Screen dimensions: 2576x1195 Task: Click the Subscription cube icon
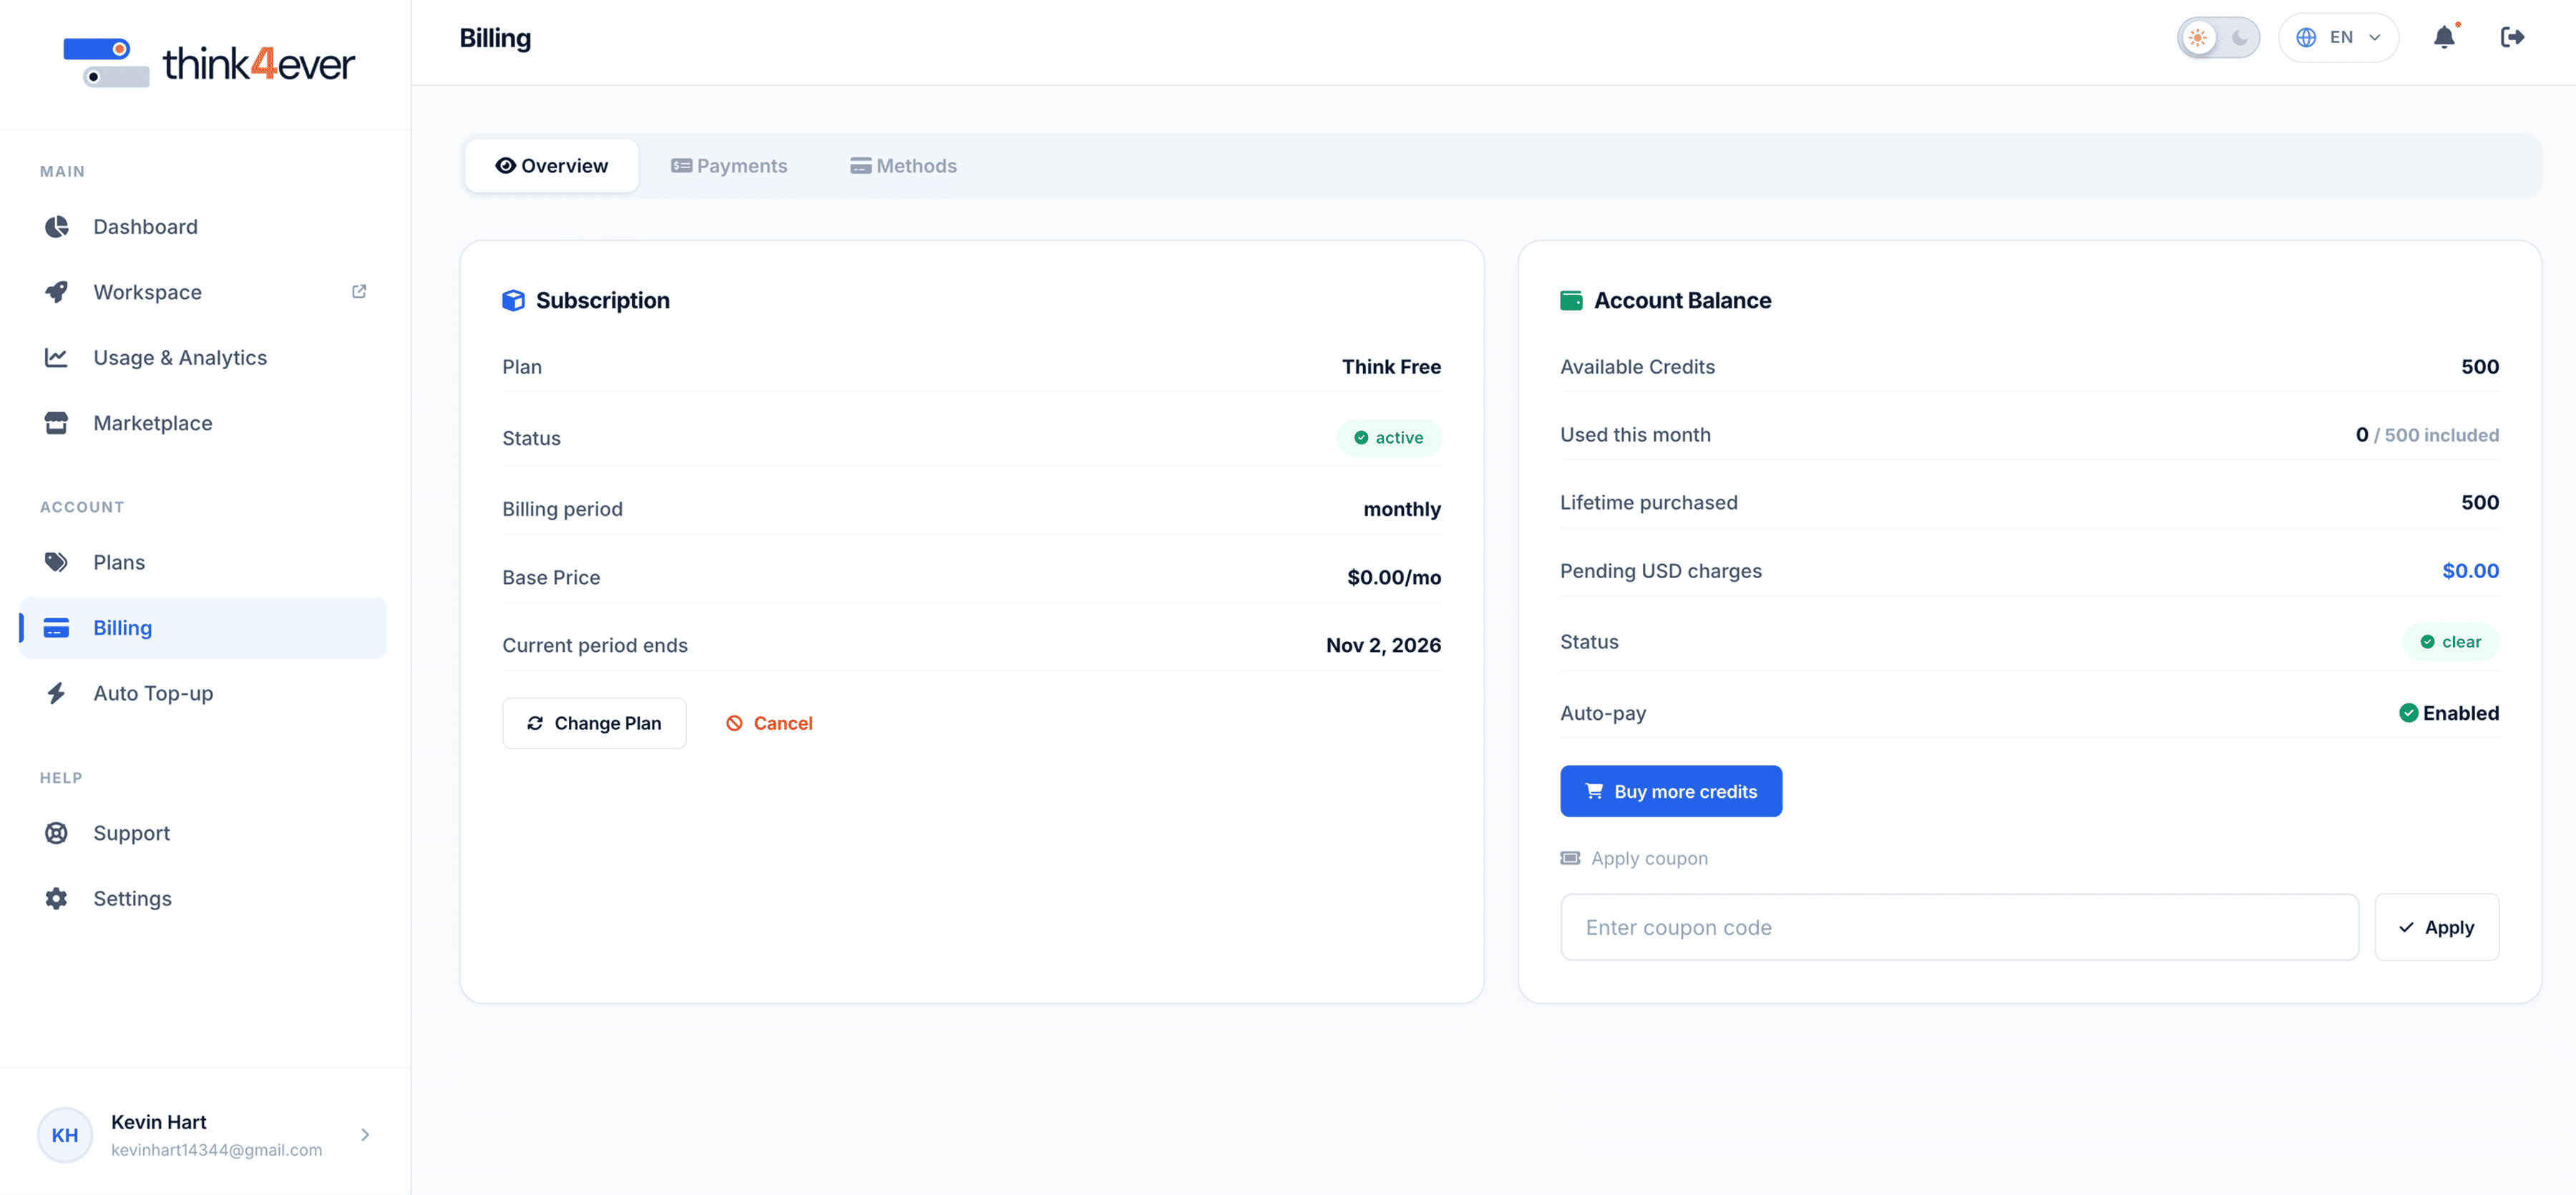(513, 300)
